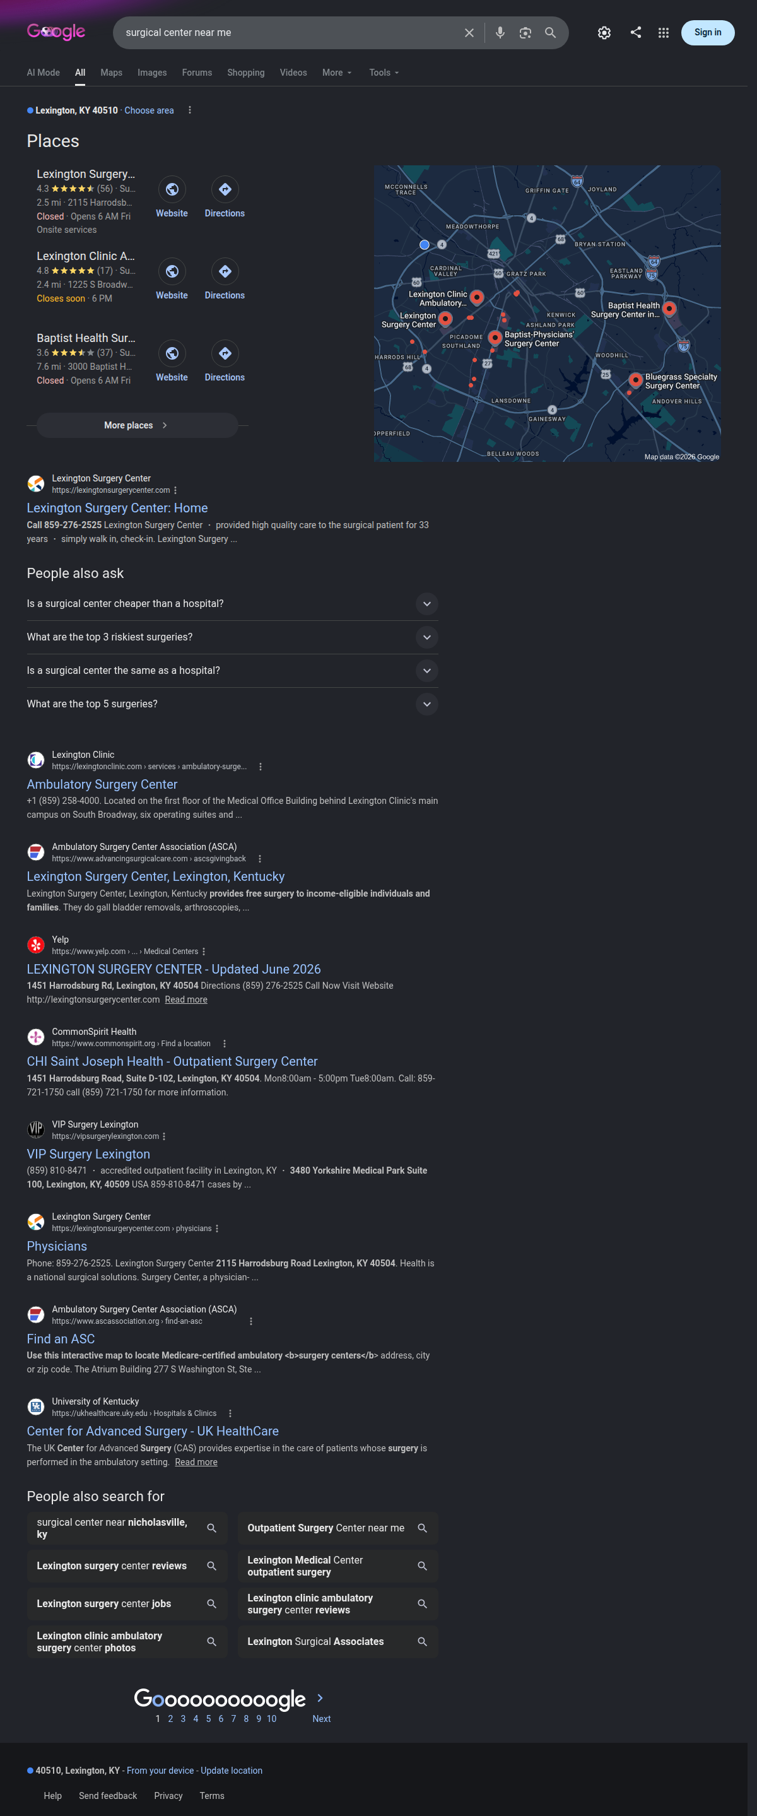Start voice search with the microphone icon
The image size is (757, 1816).
coord(500,33)
